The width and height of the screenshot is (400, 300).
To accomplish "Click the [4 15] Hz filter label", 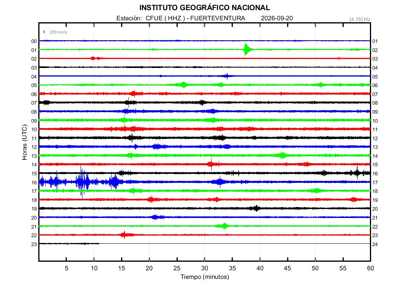I will 360,20.
